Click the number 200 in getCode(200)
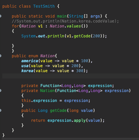 (x=96, y=36)
